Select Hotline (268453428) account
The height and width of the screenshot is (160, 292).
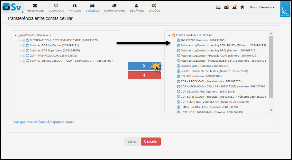tap(207, 107)
